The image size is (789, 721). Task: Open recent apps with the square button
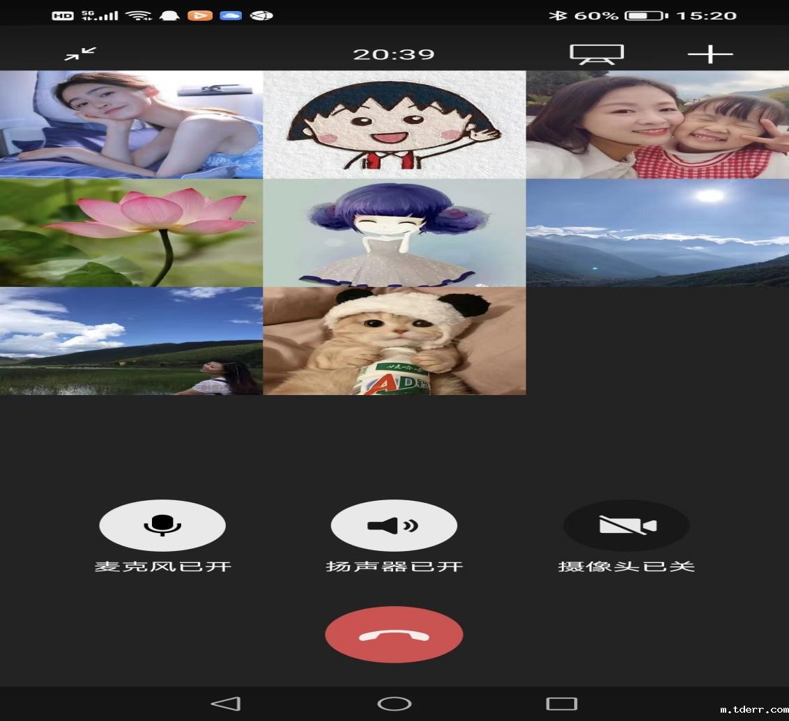(x=561, y=704)
